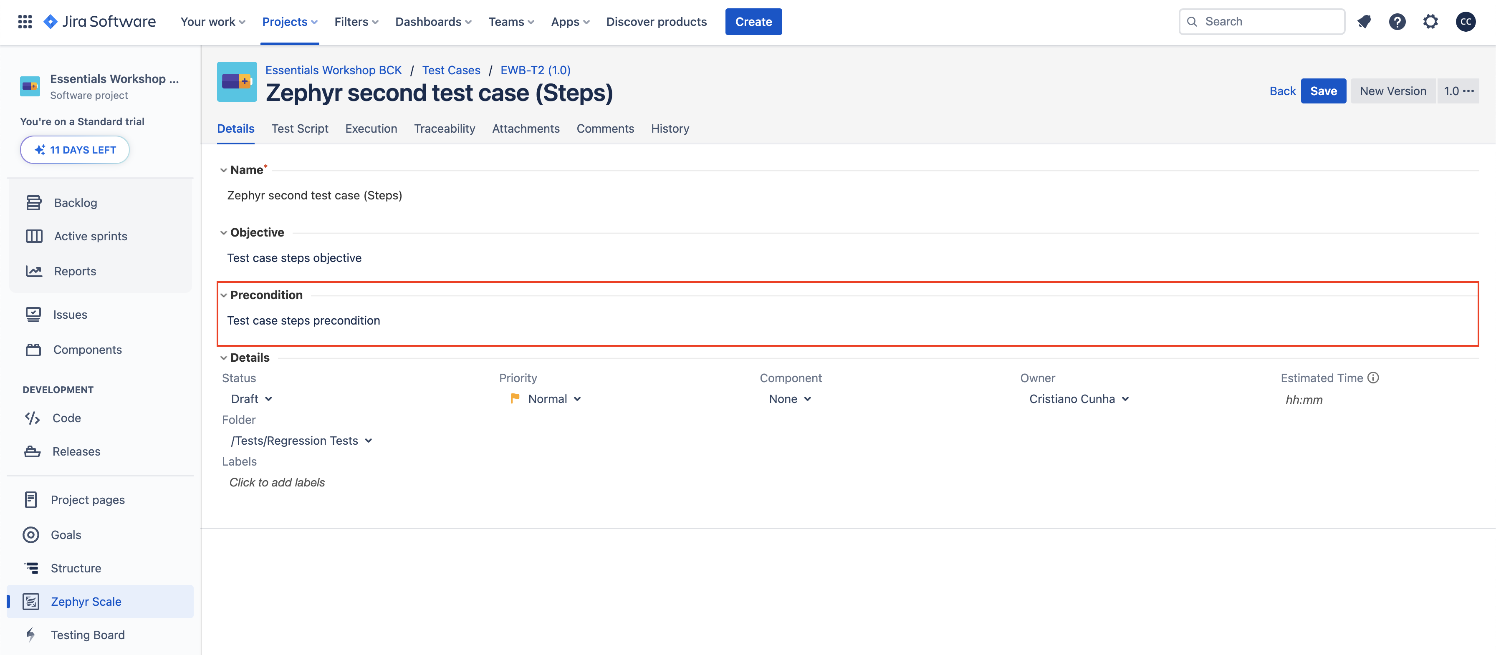Open the settings gear icon
Viewport: 1496px width, 655px height.
tap(1430, 21)
